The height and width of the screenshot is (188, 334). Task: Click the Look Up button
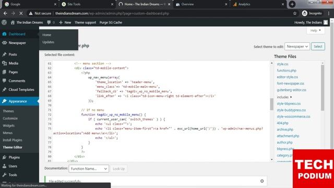point(118,169)
